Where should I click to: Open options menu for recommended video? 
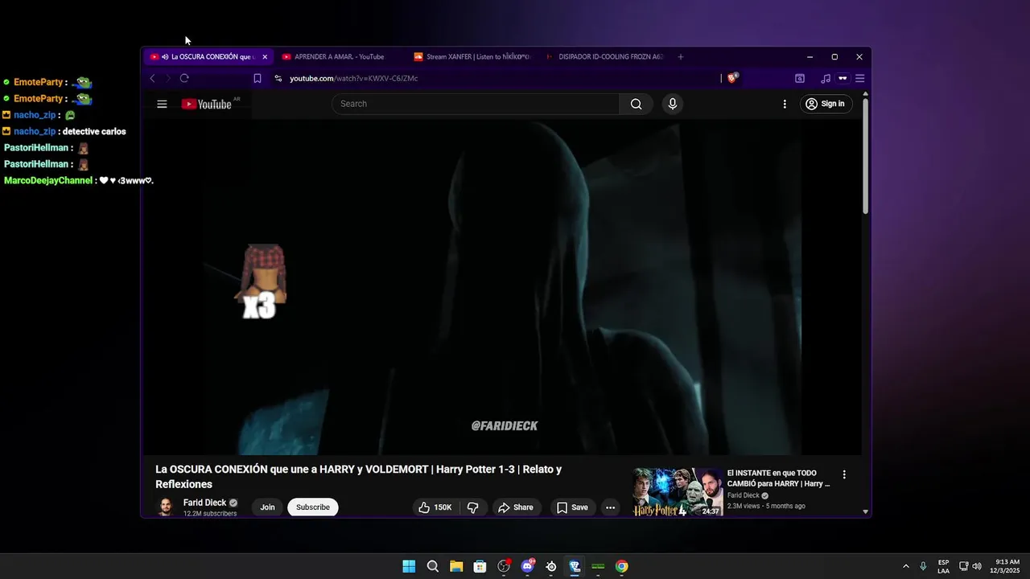[844, 474]
